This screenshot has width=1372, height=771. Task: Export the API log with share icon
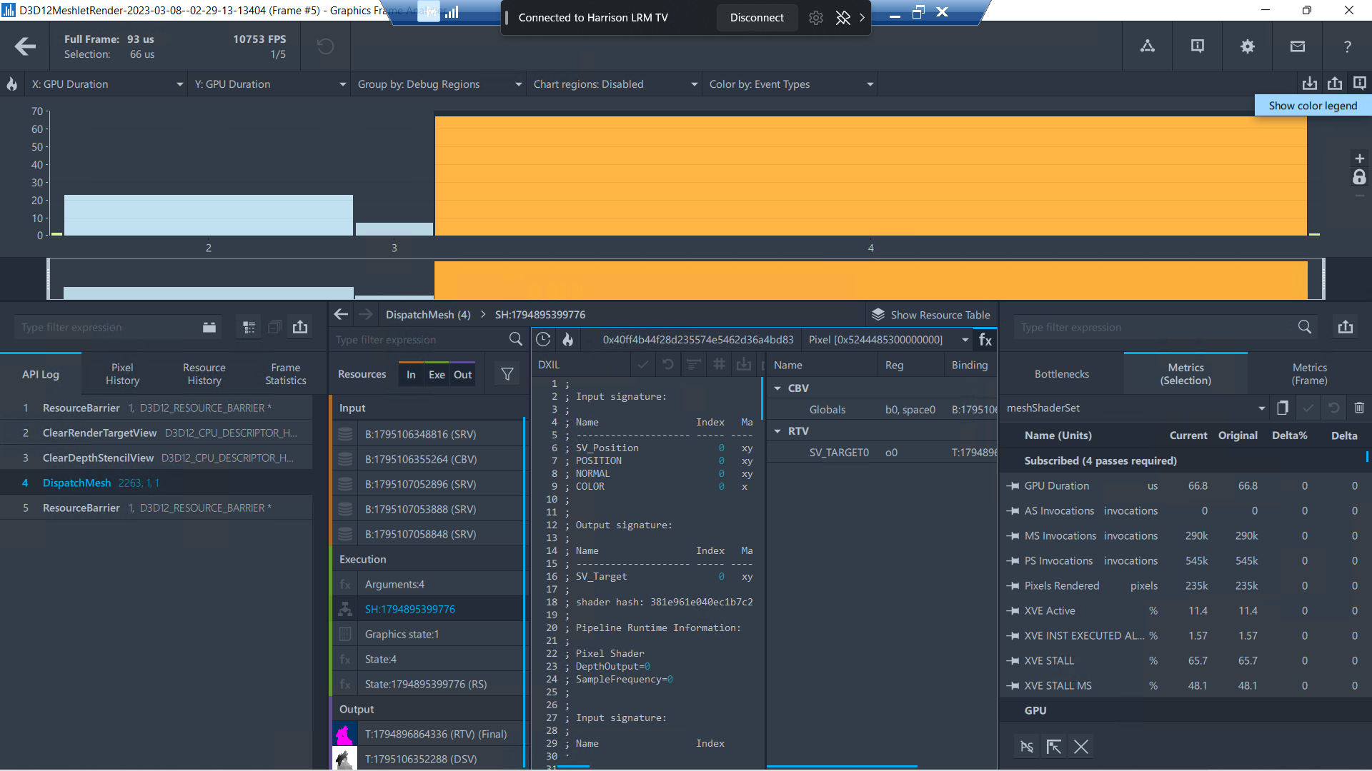click(x=300, y=327)
